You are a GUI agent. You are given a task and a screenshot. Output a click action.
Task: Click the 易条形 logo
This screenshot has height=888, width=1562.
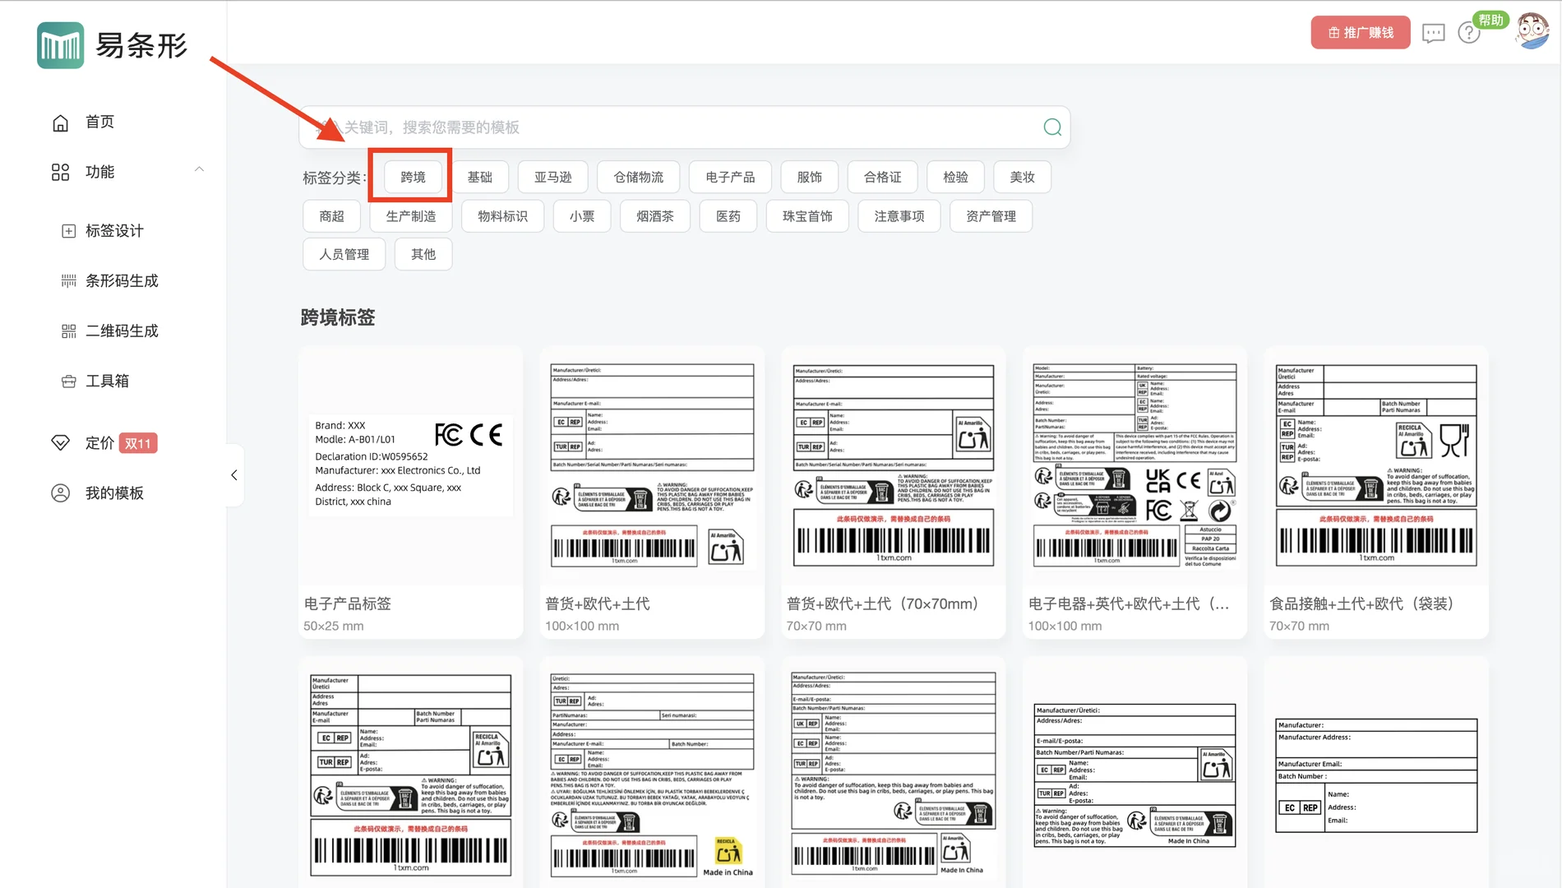tap(111, 45)
